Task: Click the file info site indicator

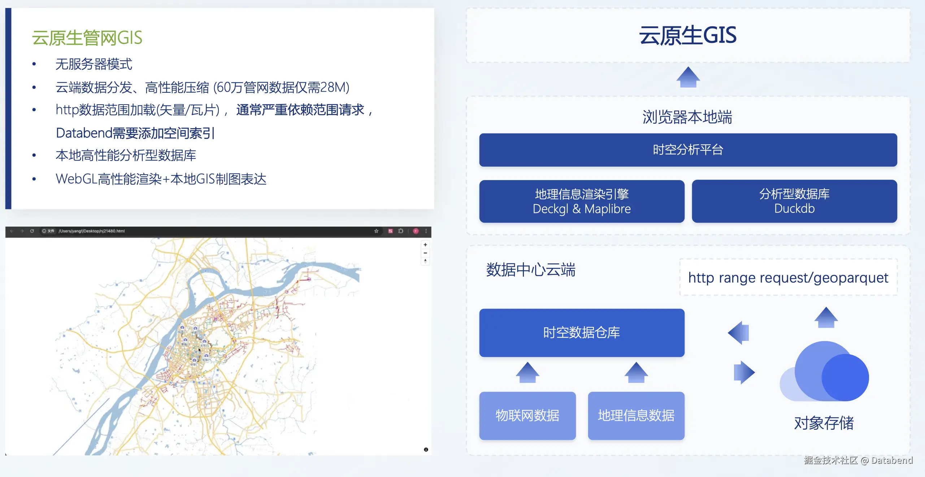Action: coord(48,231)
